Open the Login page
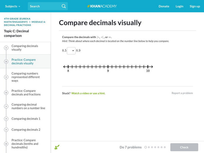Image resolution: width=204 pixels, height=153 pixels. [x=180, y=6]
